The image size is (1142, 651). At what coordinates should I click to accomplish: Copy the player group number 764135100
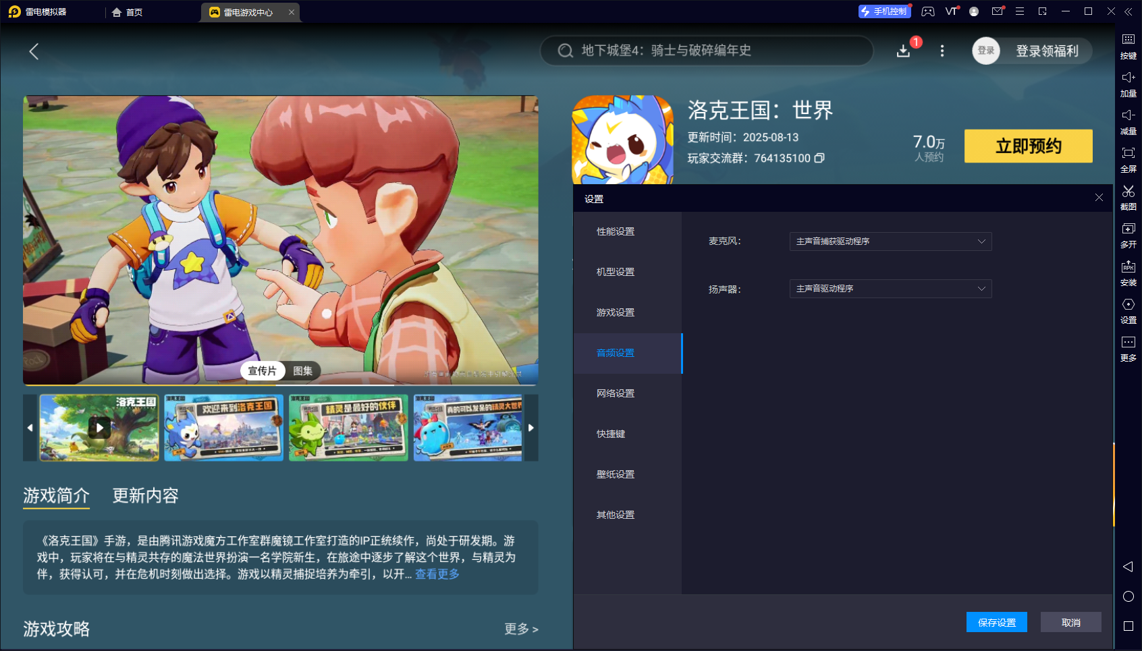pyautogui.click(x=820, y=159)
